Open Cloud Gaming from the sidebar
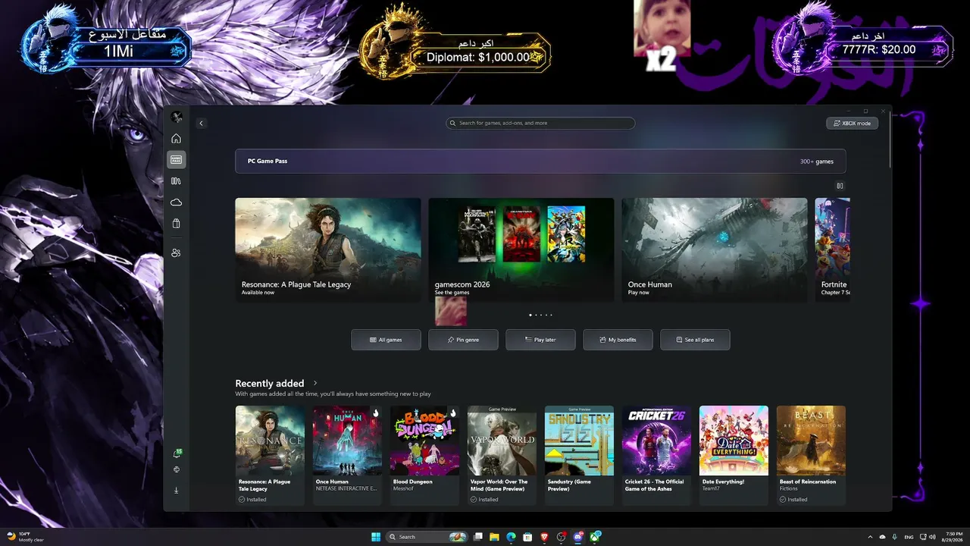The height and width of the screenshot is (546, 970). [x=177, y=202]
